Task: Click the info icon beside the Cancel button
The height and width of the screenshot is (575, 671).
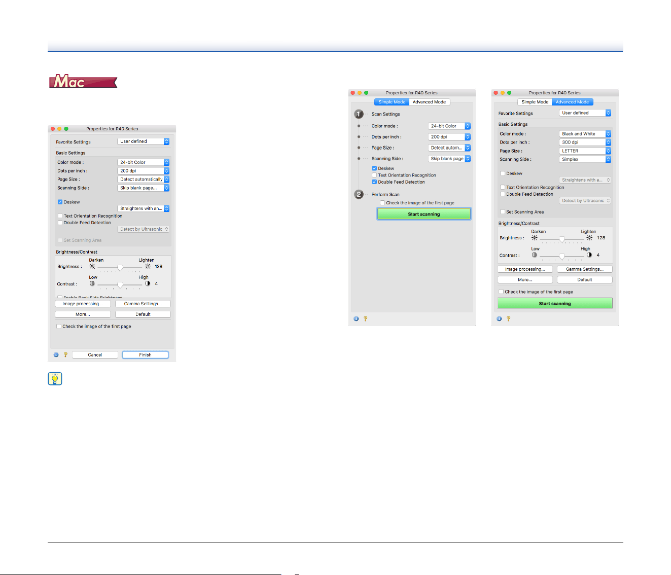Action: point(56,355)
